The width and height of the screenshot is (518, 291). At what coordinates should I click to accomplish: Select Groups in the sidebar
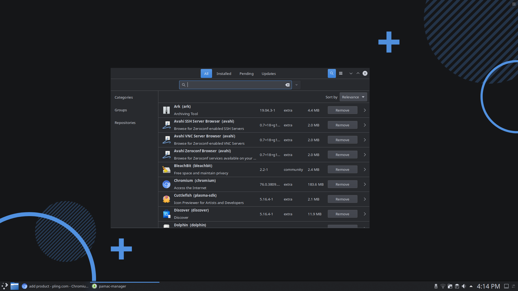121,110
